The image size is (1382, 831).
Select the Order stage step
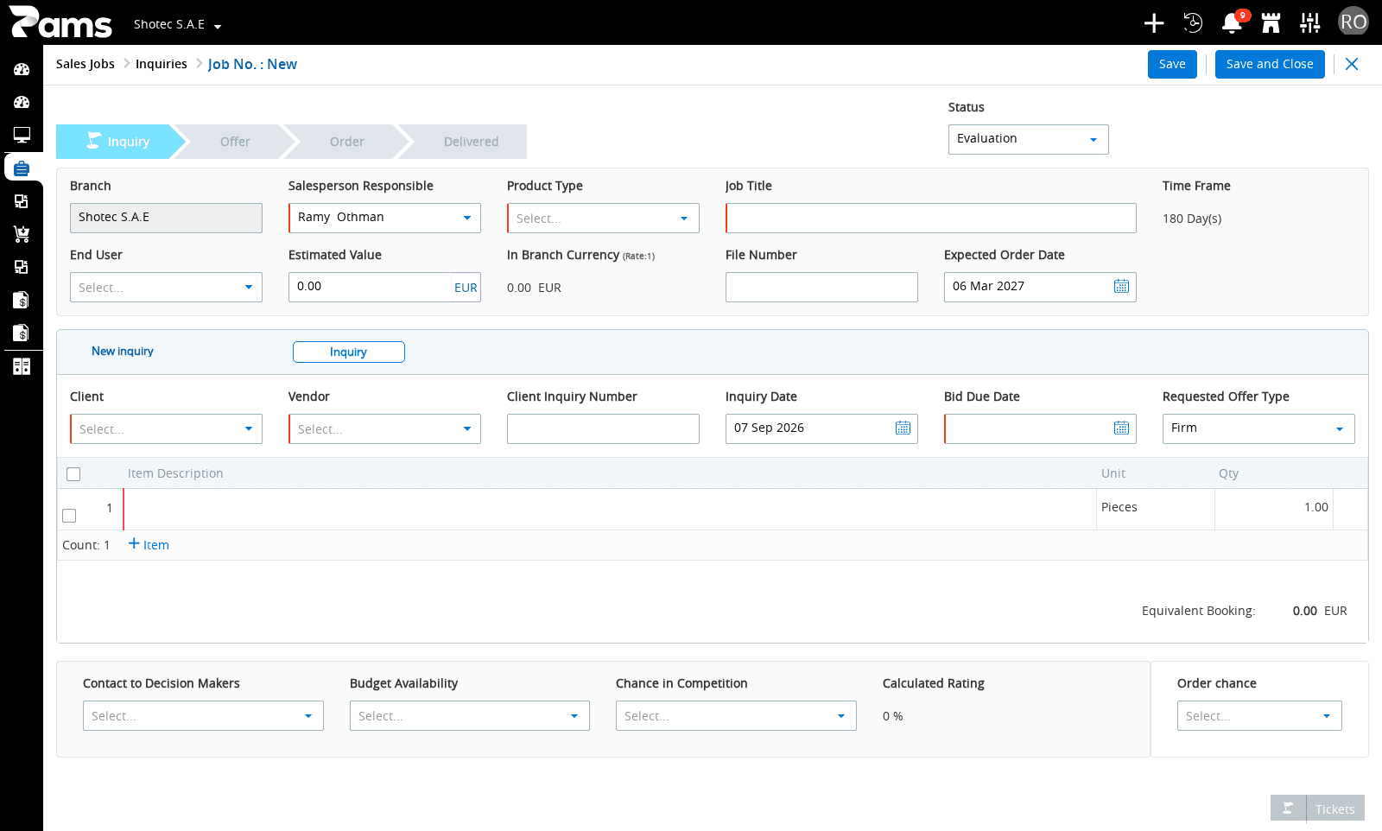(x=347, y=142)
